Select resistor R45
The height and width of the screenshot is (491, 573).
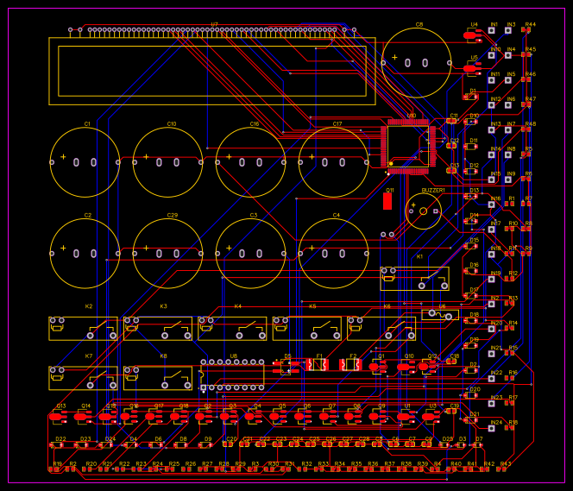coord(526,54)
